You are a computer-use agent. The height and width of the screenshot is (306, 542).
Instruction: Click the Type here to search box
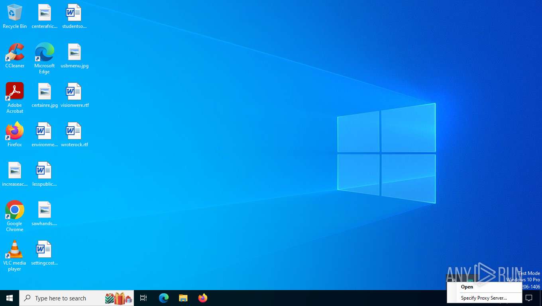pyautogui.click(x=77, y=298)
